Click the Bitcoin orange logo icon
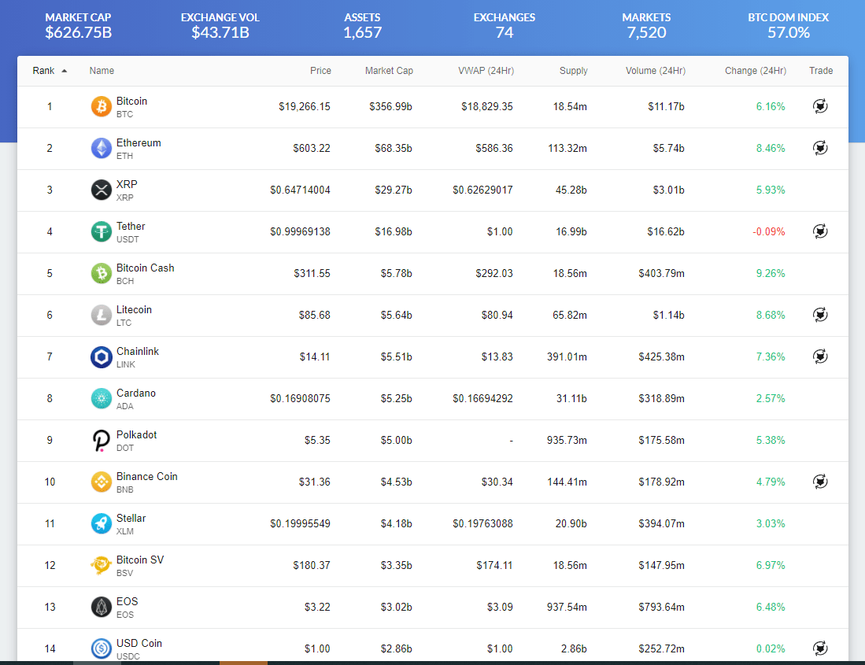865x665 pixels. [x=102, y=107]
